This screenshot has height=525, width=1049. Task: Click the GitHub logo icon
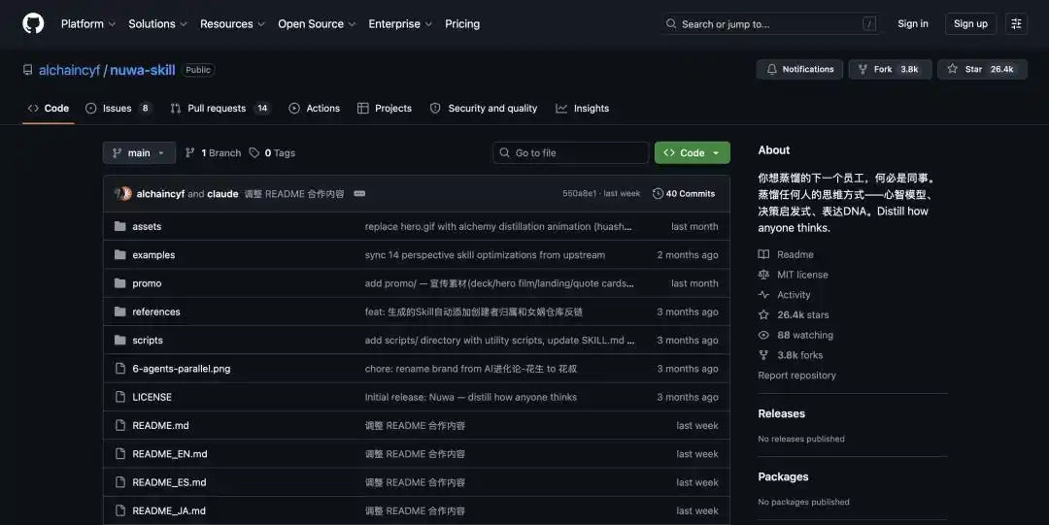pyautogui.click(x=33, y=23)
